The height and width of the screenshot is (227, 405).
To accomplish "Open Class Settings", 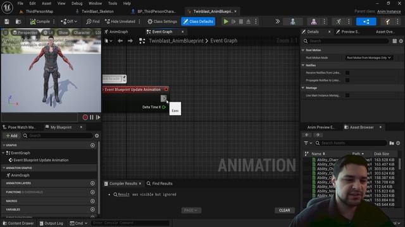I will pos(162,21).
